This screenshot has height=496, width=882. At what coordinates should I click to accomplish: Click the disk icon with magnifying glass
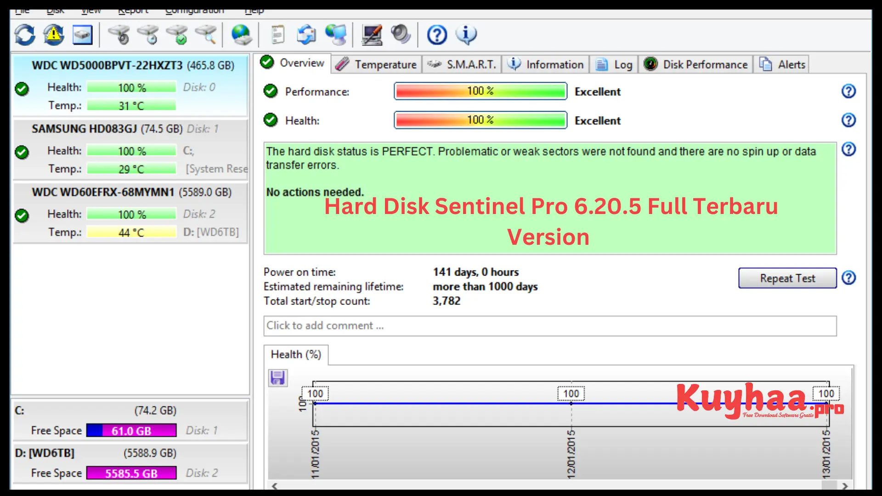pyautogui.click(x=205, y=35)
